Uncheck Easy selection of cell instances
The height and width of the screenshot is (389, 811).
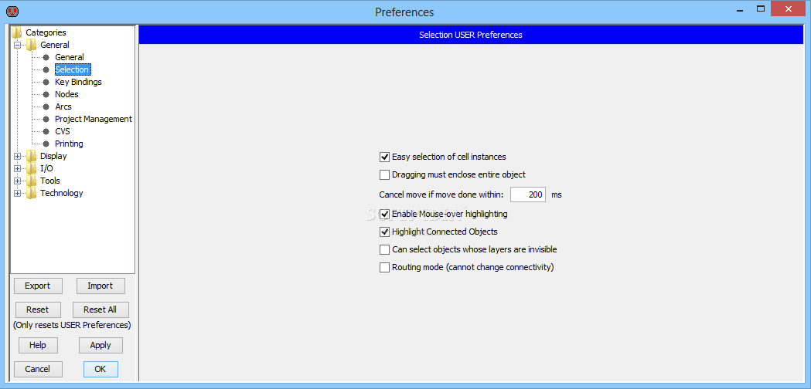[x=384, y=157]
